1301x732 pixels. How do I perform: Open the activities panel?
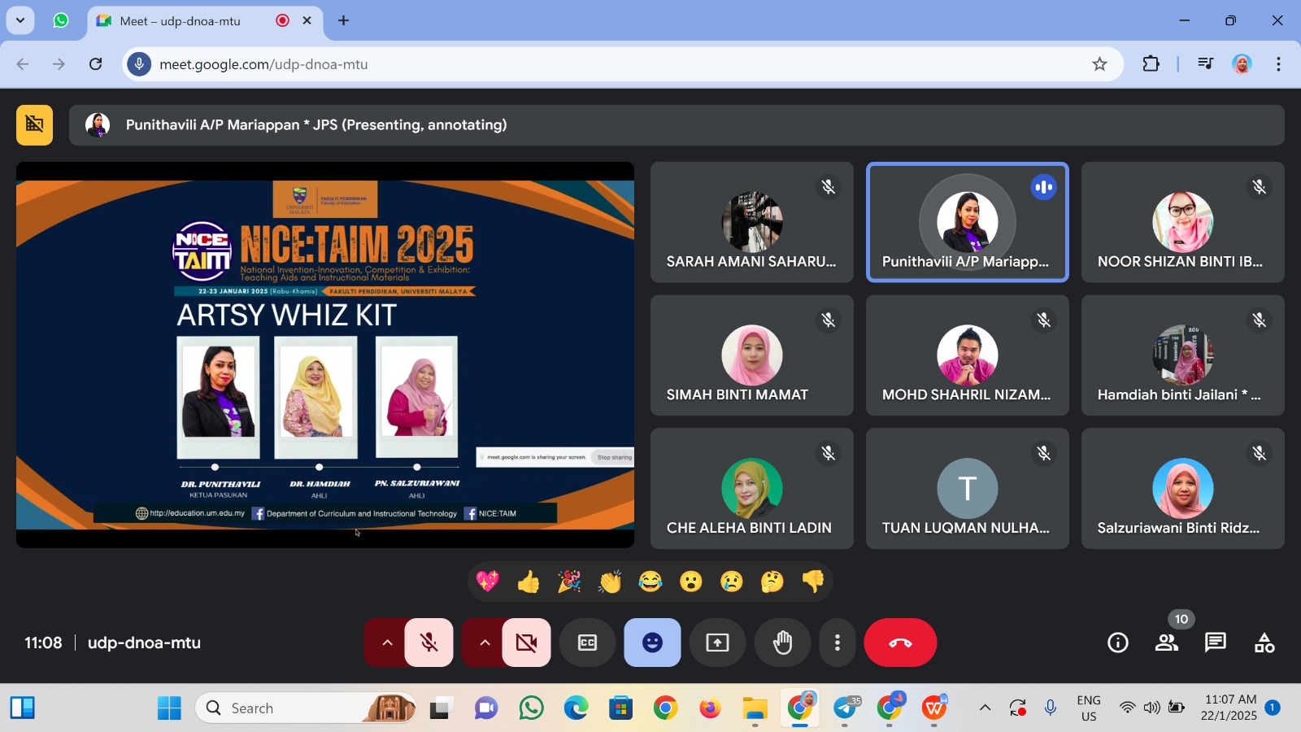click(1264, 643)
